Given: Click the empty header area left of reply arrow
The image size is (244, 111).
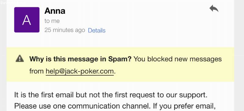Looking at the screenshot, I should (156, 19).
